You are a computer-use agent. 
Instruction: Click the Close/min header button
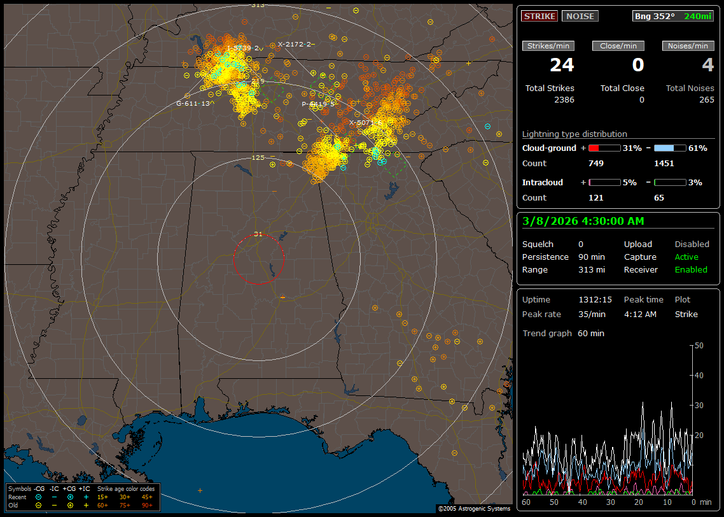point(618,46)
